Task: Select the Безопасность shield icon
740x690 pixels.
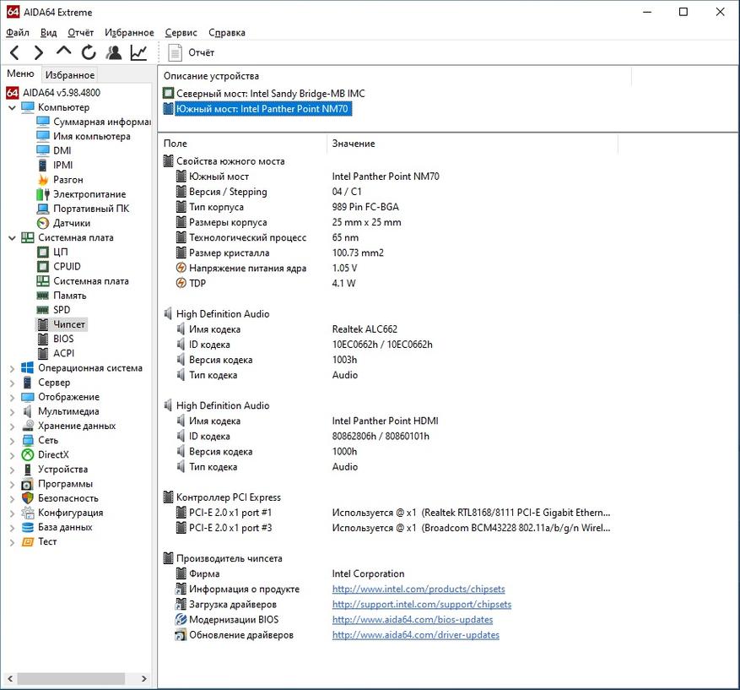Action: tap(28, 498)
